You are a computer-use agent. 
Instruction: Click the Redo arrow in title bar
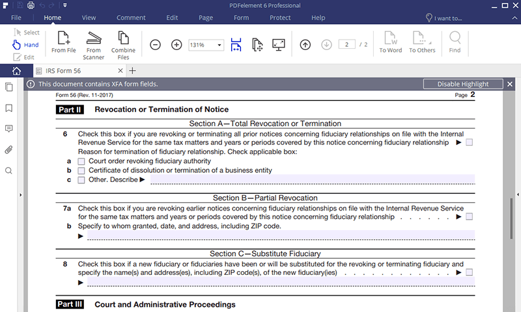[51, 6]
